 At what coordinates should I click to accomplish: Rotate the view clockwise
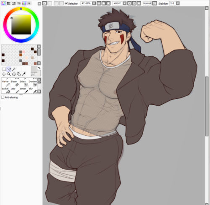(134, 3)
